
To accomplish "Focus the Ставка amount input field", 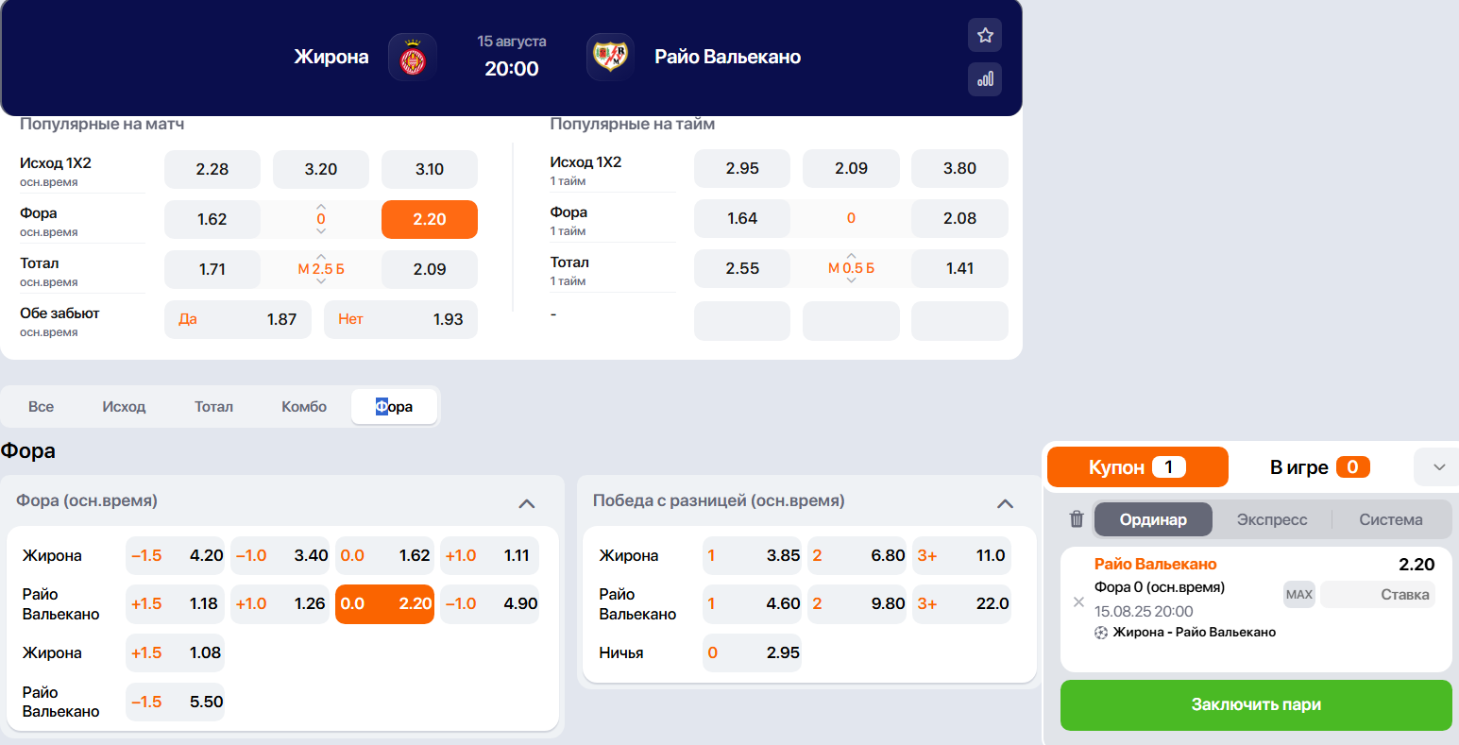I will point(1377,594).
